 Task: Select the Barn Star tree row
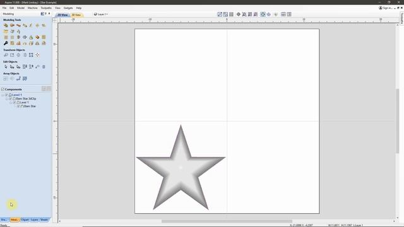point(30,106)
